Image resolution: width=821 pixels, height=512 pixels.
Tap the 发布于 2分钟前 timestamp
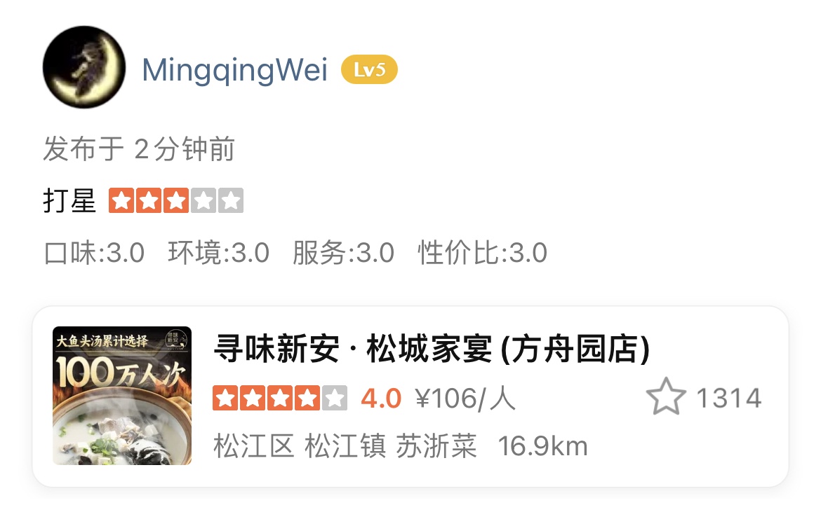[x=139, y=149]
